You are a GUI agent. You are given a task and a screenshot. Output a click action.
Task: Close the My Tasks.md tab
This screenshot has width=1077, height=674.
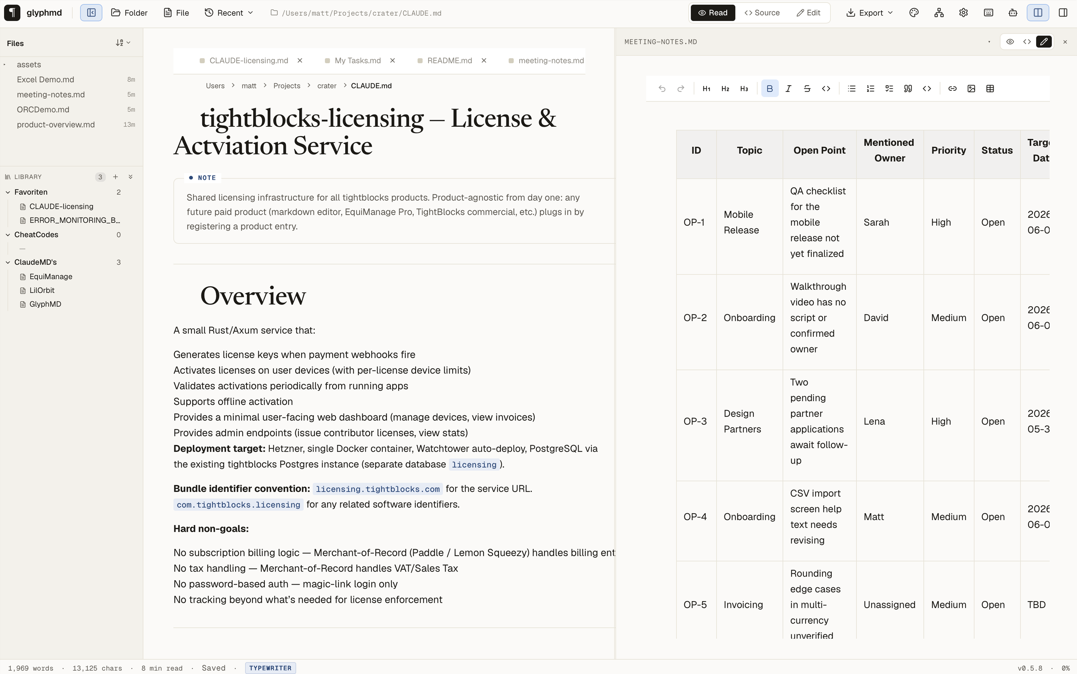tap(392, 61)
